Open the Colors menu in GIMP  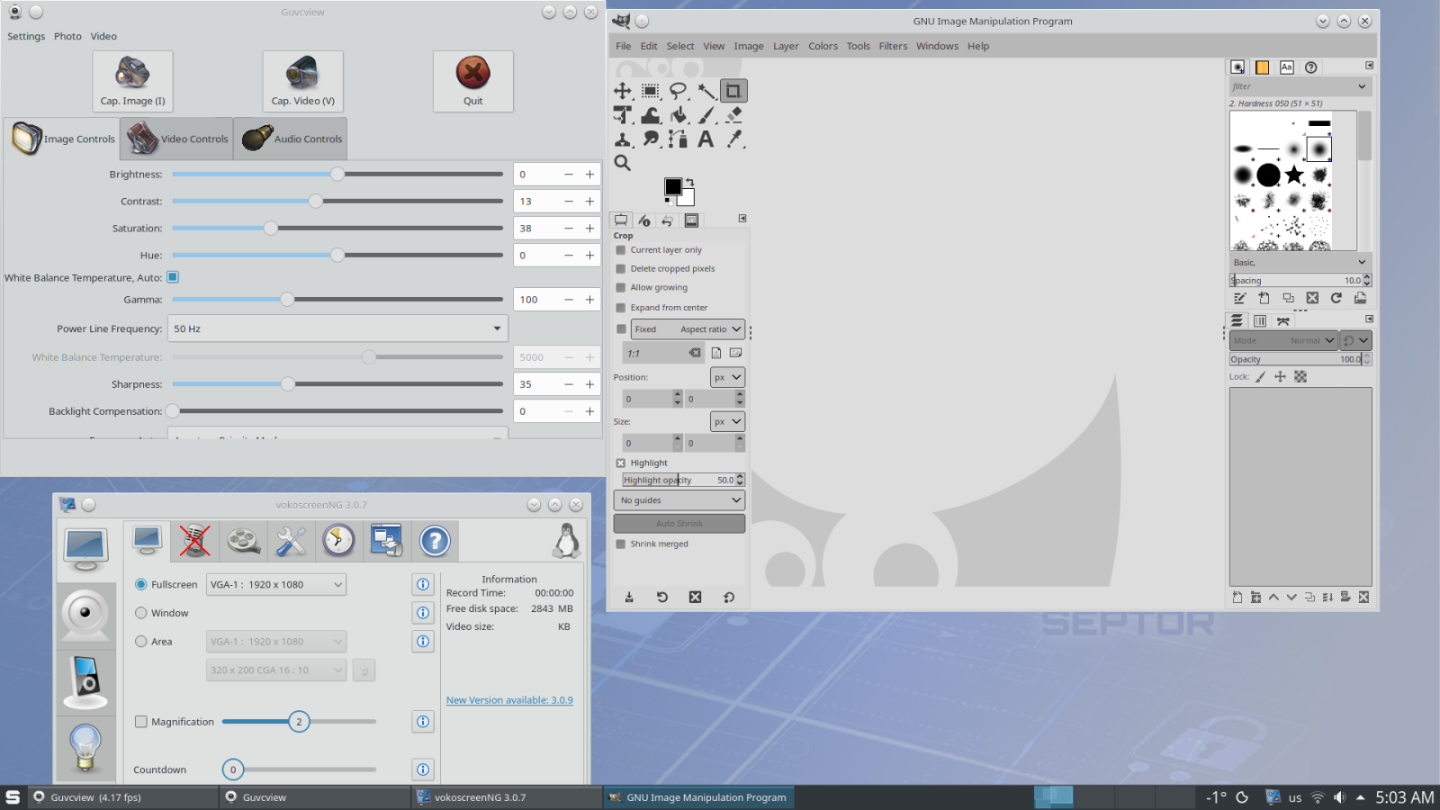823,46
